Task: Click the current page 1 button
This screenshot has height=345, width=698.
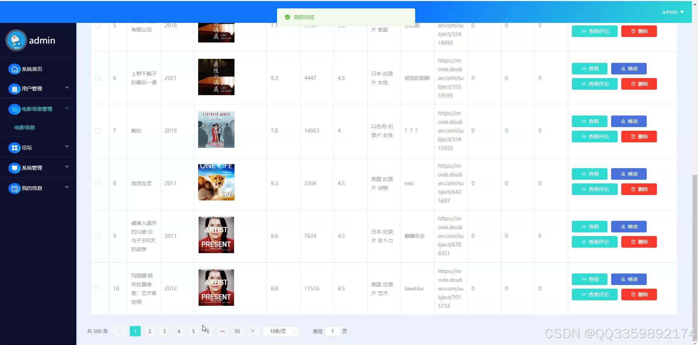Action: (x=135, y=331)
